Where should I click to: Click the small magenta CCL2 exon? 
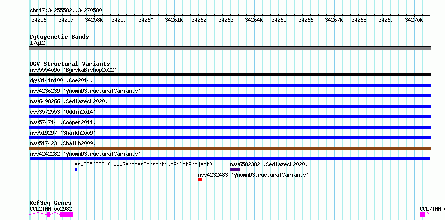click(49, 215)
